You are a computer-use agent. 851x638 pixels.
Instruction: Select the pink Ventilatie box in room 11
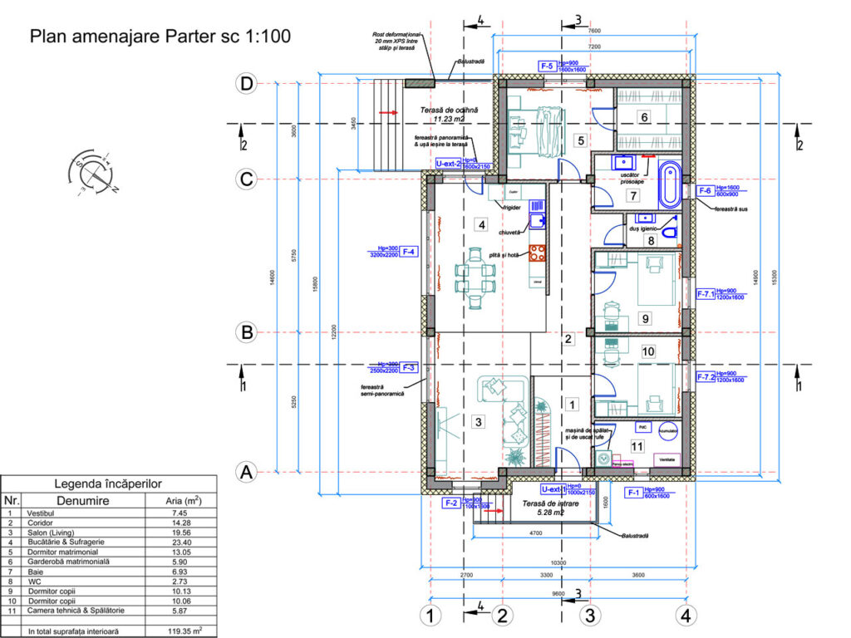(667, 459)
